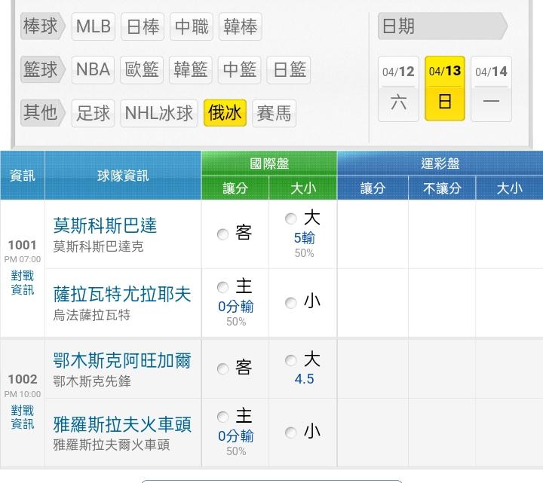Click the PM 07:00 game time
This screenshot has width=543, height=483.
point(23,259)
